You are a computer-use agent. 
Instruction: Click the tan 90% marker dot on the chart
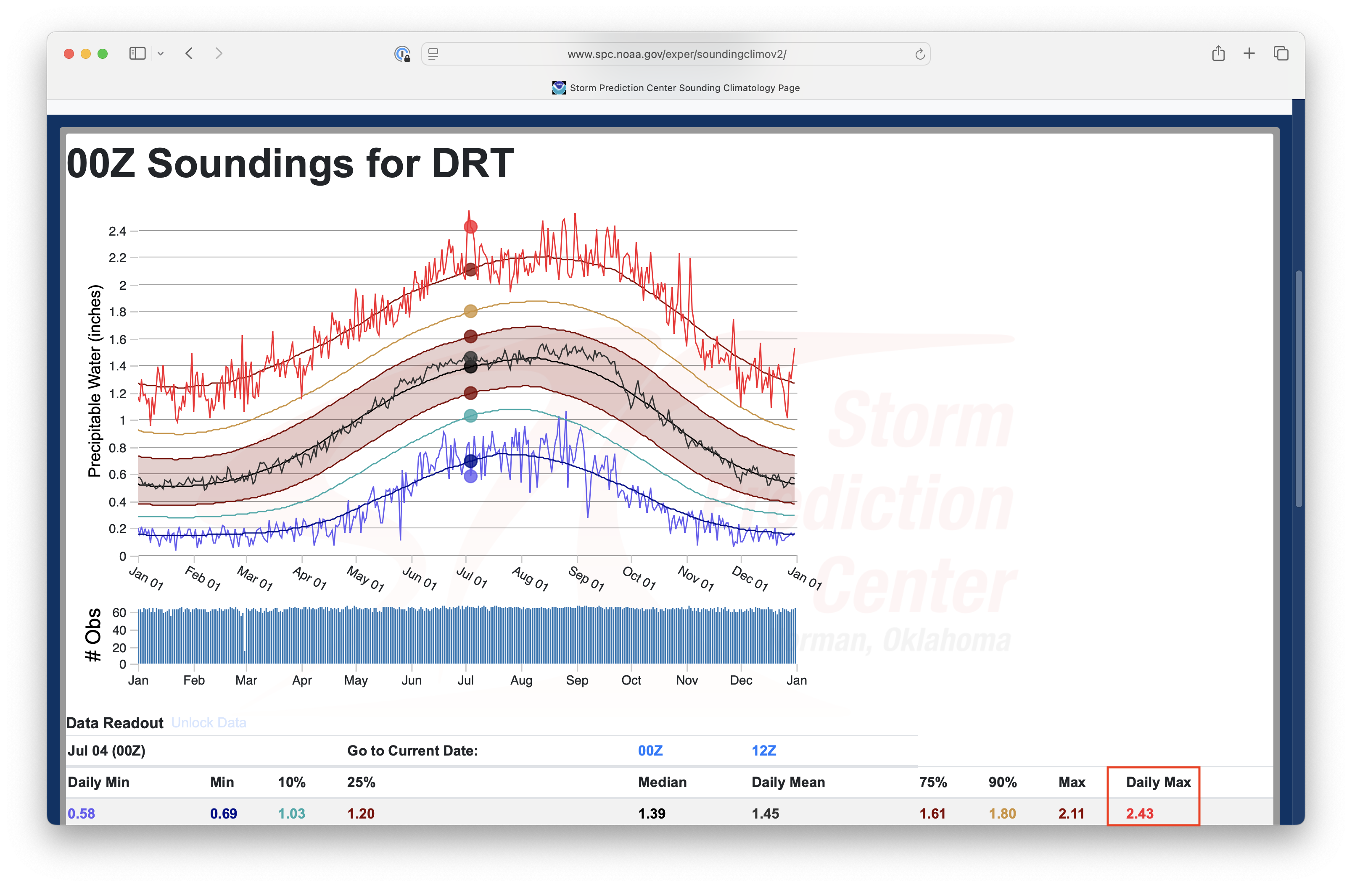pos(470,311)
